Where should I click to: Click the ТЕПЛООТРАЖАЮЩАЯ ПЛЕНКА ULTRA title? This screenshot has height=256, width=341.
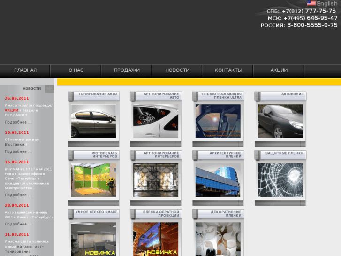click(x=221, y=96)
